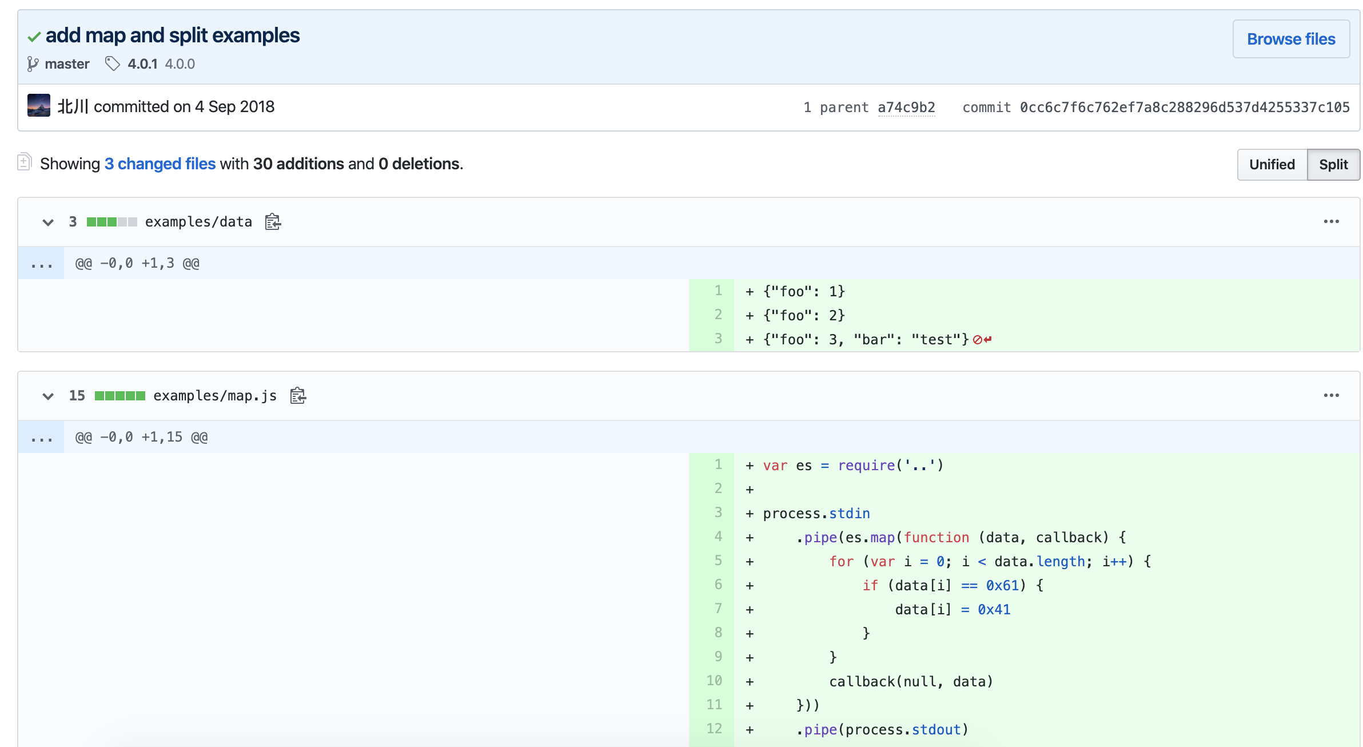1363x747 pixels.
Task: Expand hidden lines above examples/data hunk
Action: point(41,264)
